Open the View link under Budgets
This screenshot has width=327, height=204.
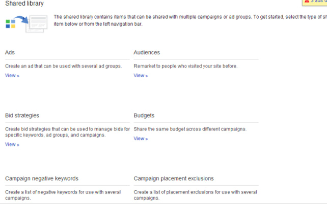[141, 139]
